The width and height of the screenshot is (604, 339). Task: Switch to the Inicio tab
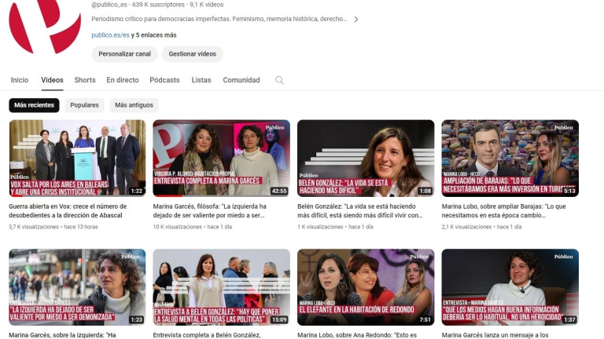coord(20,80)
